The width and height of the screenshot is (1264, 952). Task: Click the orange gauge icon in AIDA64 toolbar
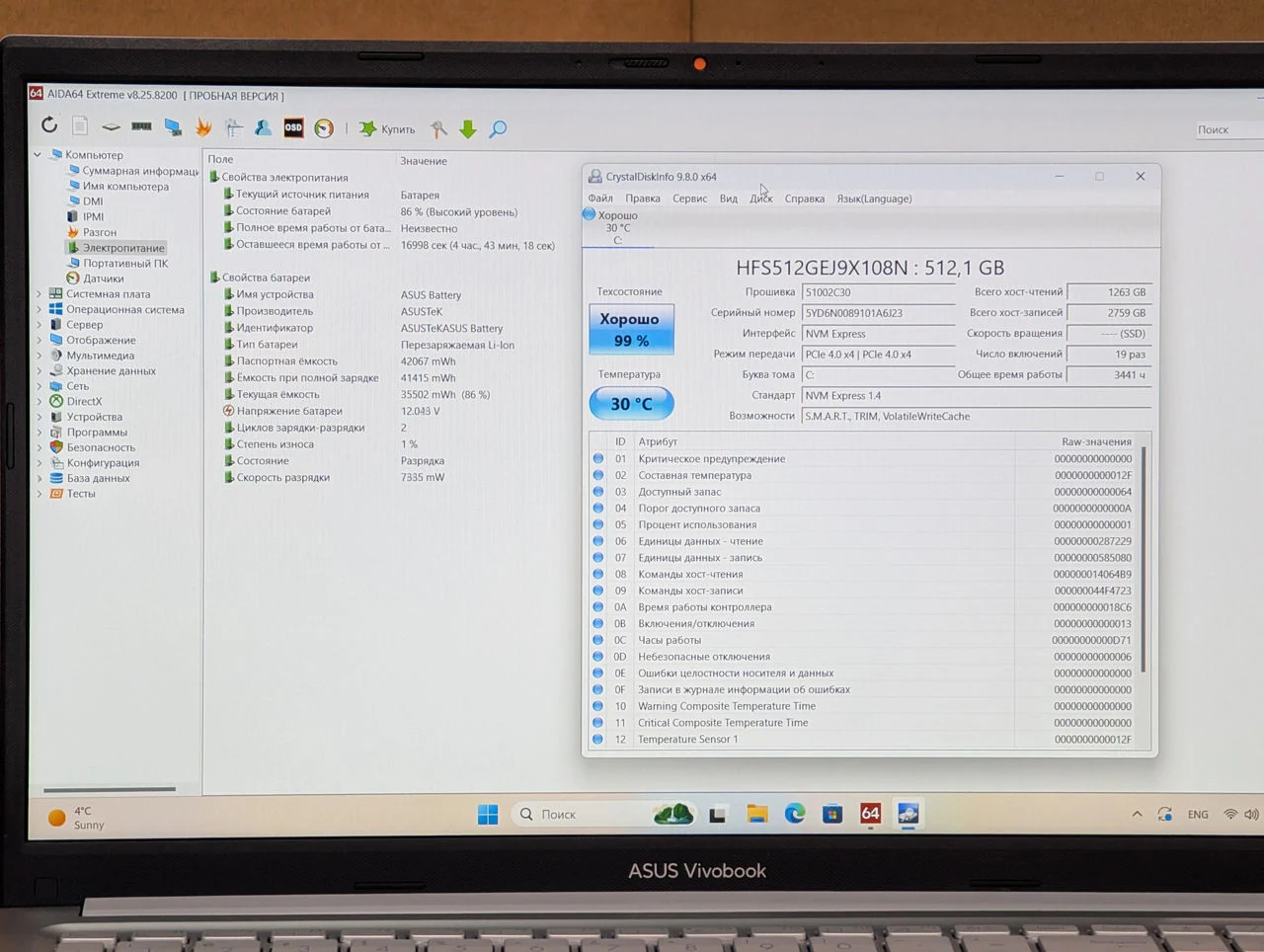(x=324, y=128)
